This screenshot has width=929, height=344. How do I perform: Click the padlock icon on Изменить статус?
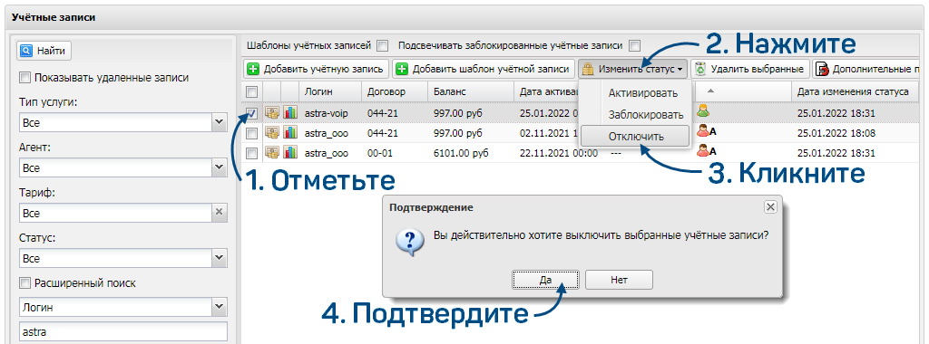[588, 69]
